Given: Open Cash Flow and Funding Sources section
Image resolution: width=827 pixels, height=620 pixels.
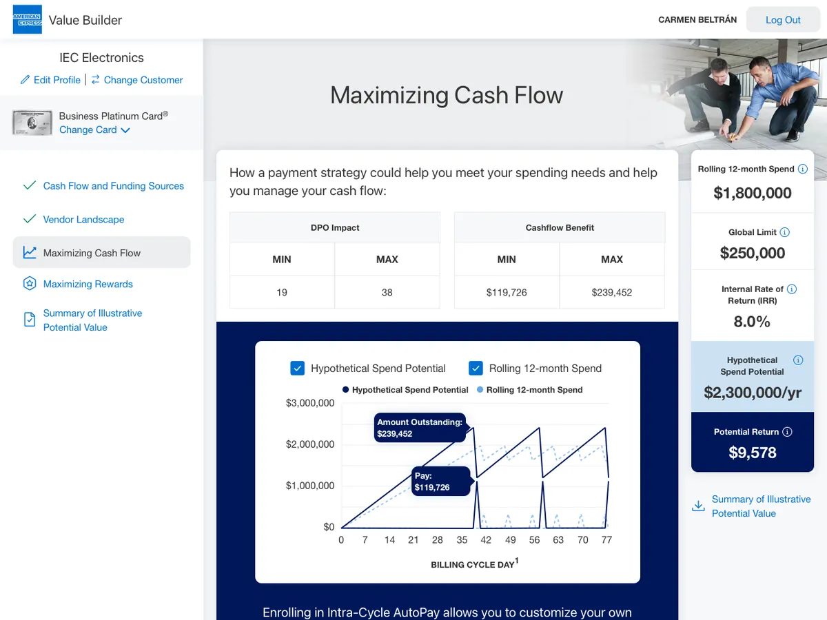Looking at the screenshot, I should (114, 186).
